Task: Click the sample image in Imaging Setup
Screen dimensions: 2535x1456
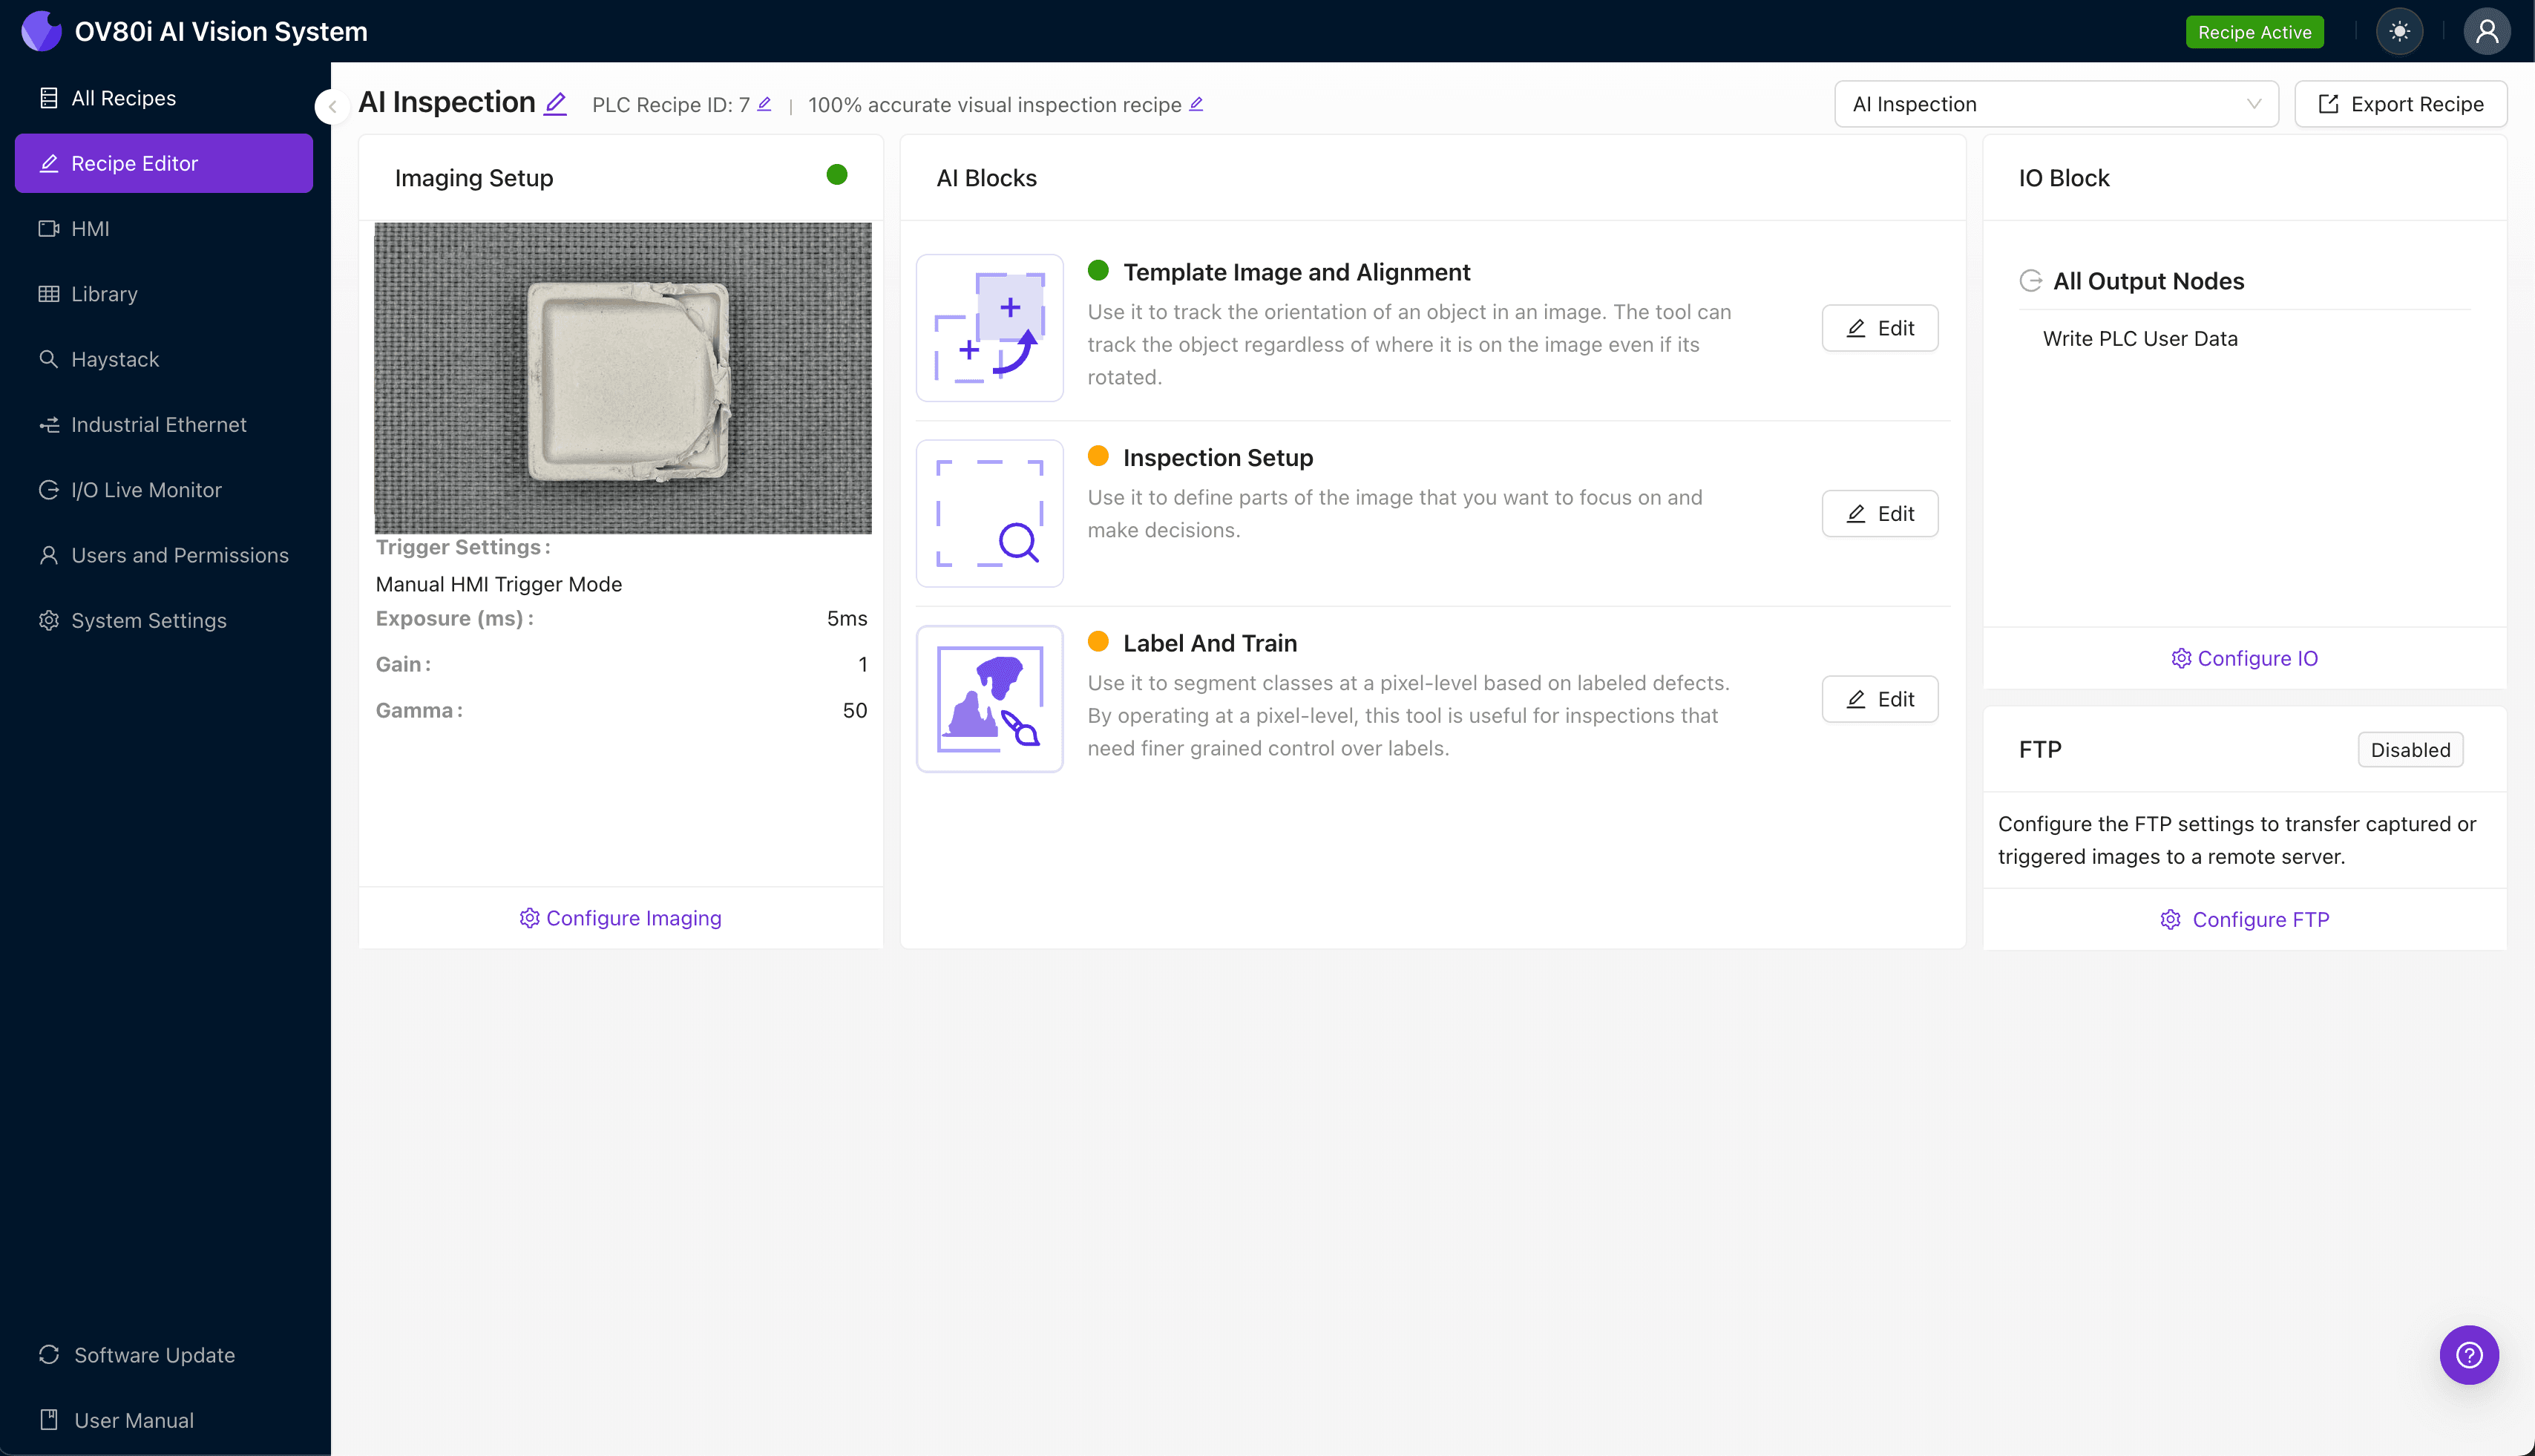Action: coord(622,377)
